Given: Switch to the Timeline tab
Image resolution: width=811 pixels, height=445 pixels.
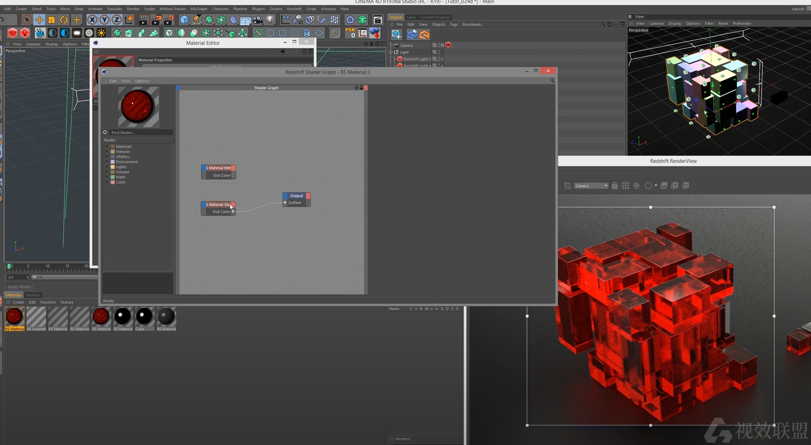Looking at the screenshot, I should point(33,295).
